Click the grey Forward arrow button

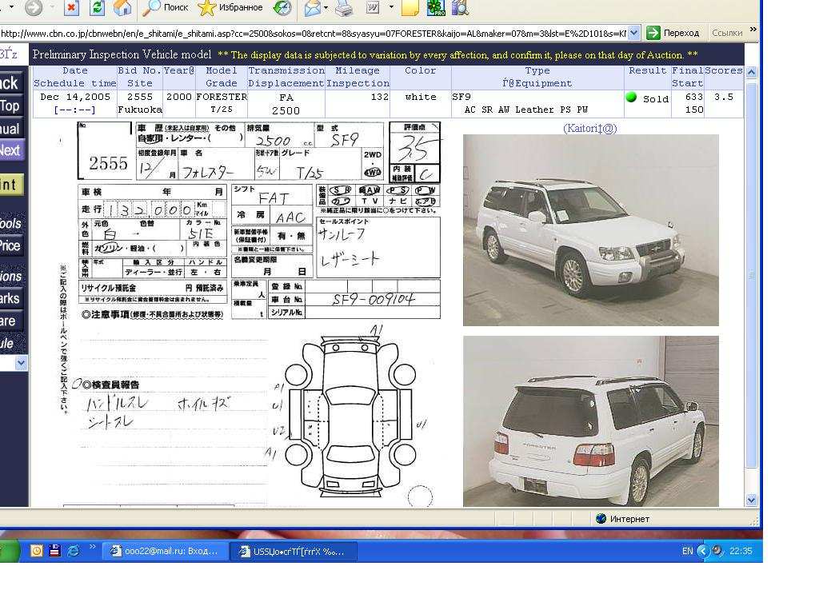pos(34,7)
